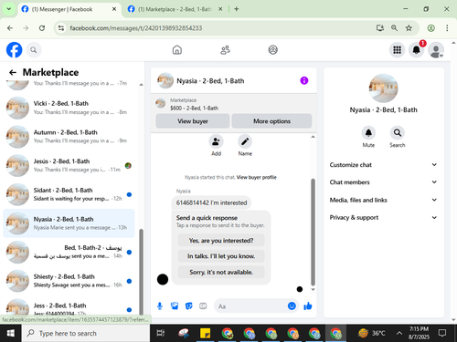Choose a GIF icon in the composer
Image resolution: width=457 pixels, height=342 pixels.
point(203,306)
